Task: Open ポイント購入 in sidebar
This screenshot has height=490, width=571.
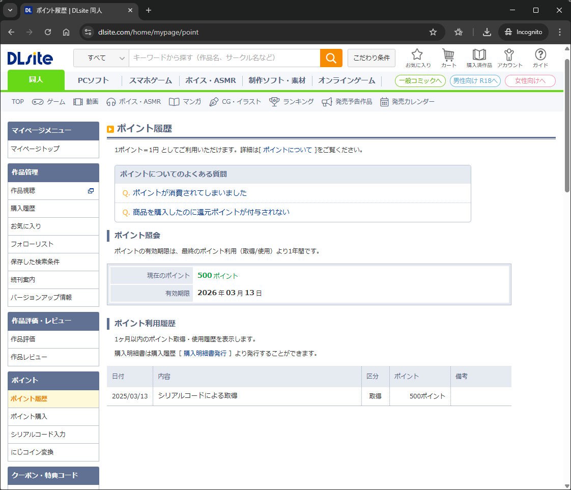Action: (x=53, y=417)
